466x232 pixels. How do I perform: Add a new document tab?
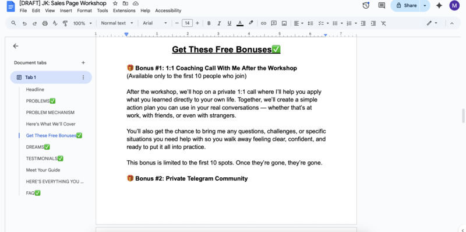[83, 63]
